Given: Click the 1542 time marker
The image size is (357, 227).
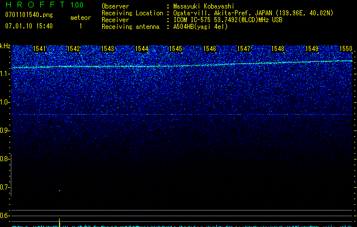Looking at the screenshot, I should pos(74,49).
